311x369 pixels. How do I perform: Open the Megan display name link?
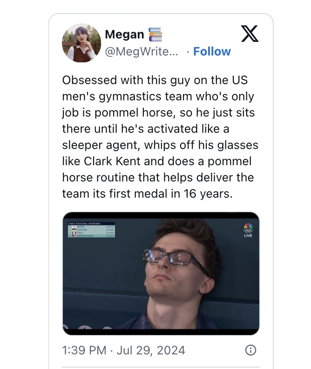(124, 34)
